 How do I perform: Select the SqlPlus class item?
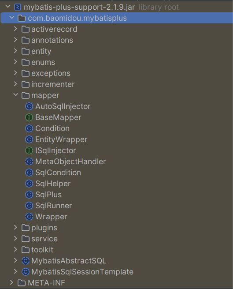tap(48, 195)
